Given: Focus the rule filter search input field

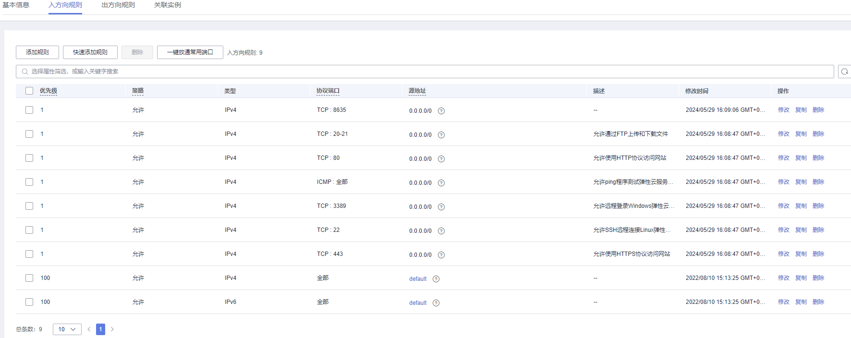Looking at the screenshot, I should click(425, 72).
